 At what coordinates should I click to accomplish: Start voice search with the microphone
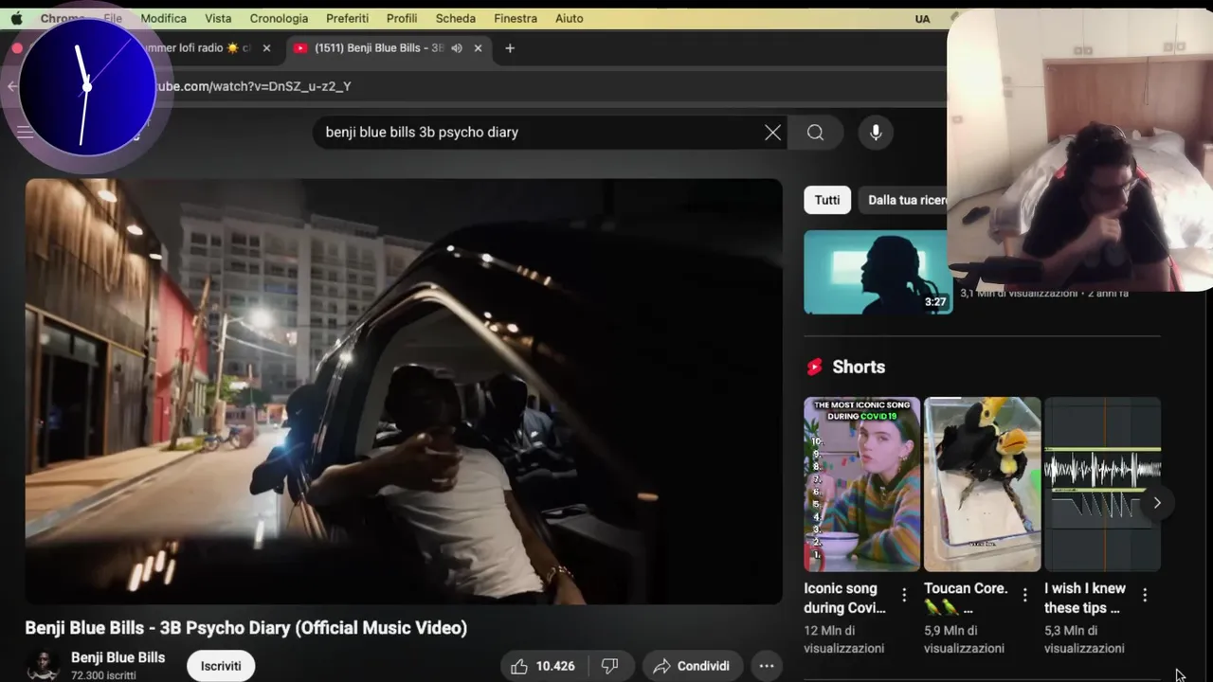[876, 133]
